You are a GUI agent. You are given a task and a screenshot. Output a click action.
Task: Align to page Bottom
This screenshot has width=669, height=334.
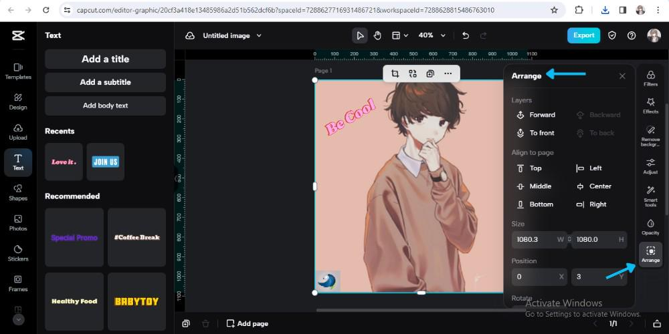tap(535, 204)
